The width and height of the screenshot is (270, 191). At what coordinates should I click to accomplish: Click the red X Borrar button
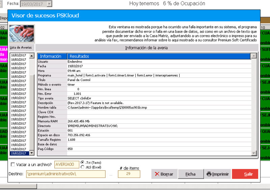coord(164,174)
